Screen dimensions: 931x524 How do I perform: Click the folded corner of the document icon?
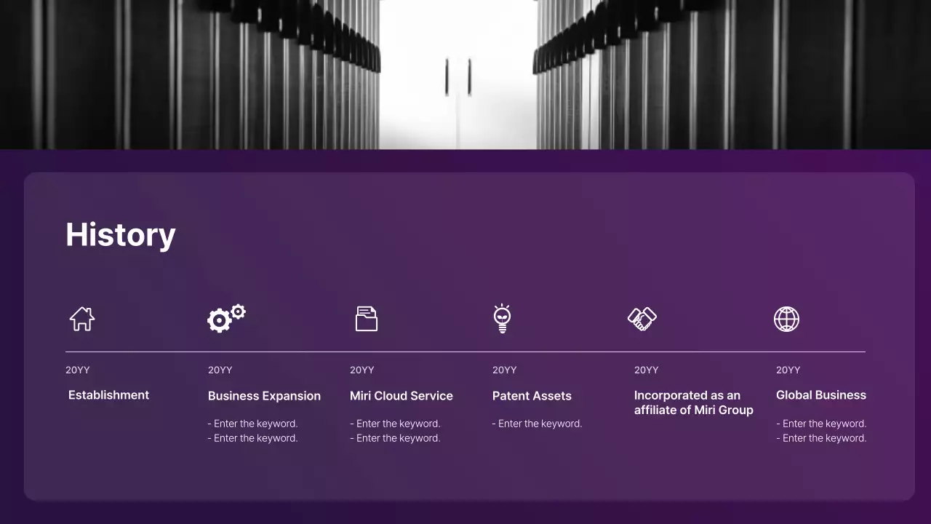(373, 311)
